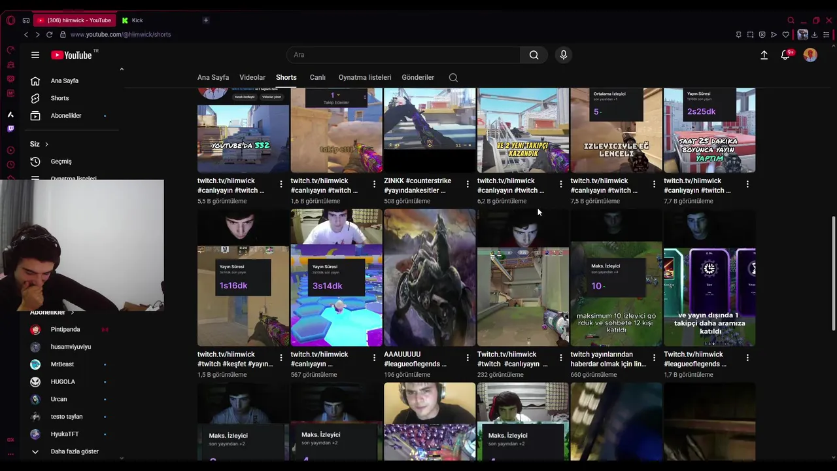Switch to the Videolar channel tab

coord(252,77)
